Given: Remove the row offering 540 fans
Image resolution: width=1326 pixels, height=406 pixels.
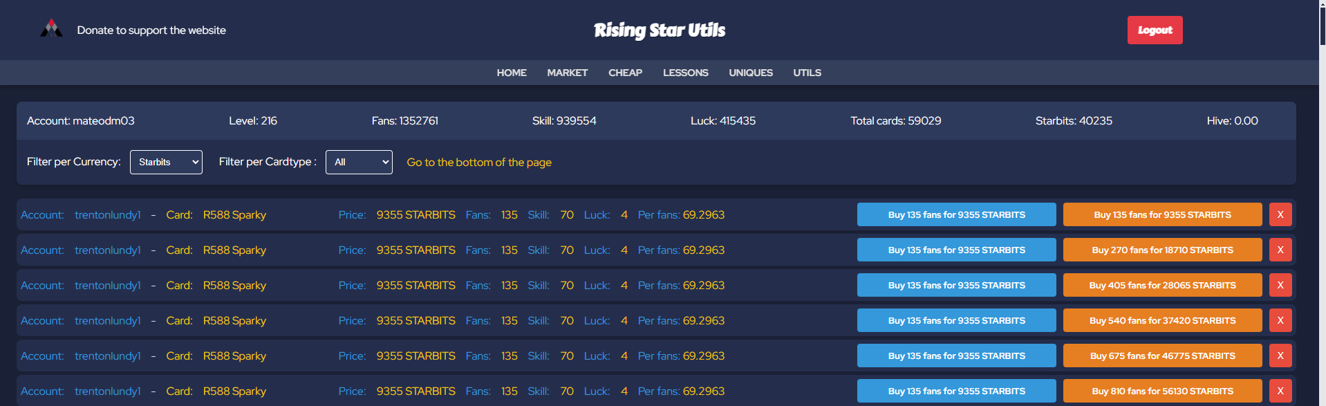Looking at the screenshot, I should 1280,320.
